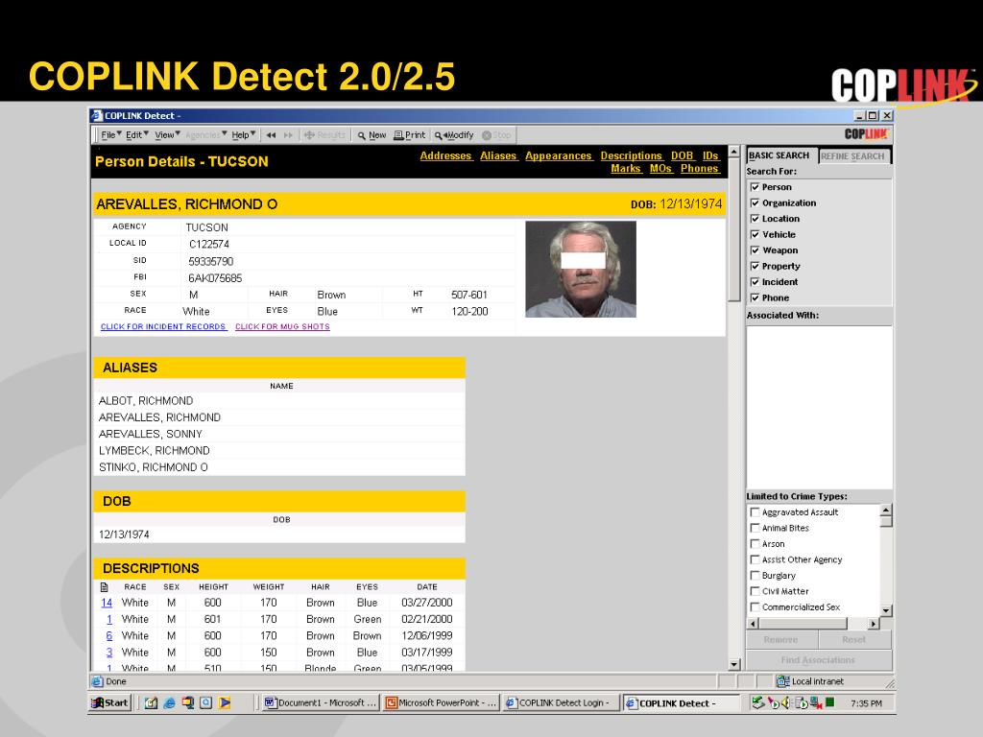This screenshot has height=737, width=983.
Task: Switch to Document1 - Microsoft taskbar button
Action: (x=321, y=703)
